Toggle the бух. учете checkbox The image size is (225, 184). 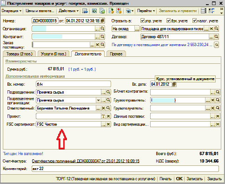(168, 20)
